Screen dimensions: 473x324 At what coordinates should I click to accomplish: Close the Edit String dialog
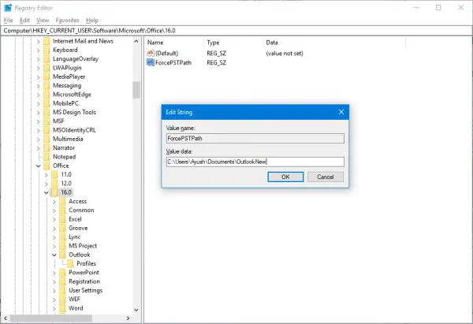pyautogui.click(x=341, y=112)
